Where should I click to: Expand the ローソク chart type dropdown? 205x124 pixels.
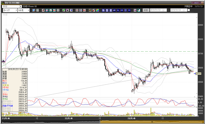click(x=10, y=10)
